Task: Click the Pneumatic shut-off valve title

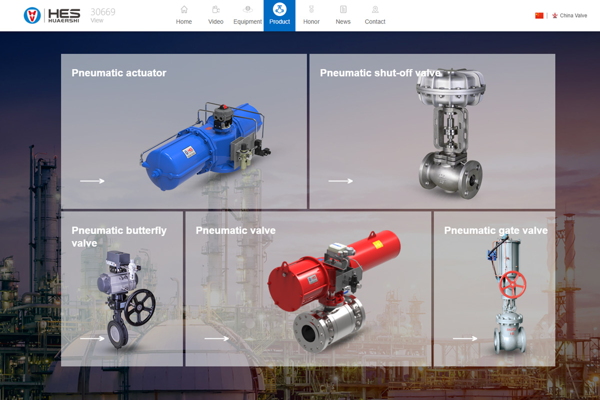Action: click(380, 73)
